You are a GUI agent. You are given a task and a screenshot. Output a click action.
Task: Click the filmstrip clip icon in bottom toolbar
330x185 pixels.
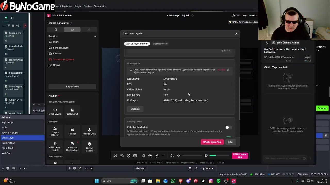pyautogui.click(x=135, y=156)
